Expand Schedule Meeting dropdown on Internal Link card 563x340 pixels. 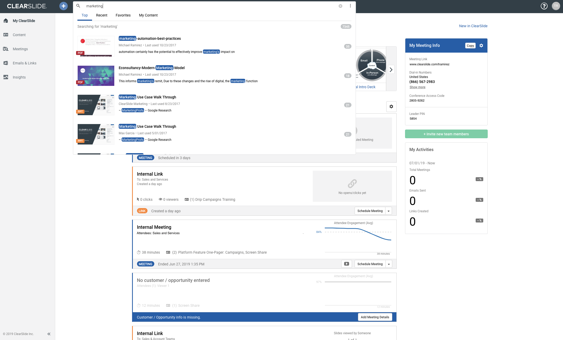coord(389,211)
